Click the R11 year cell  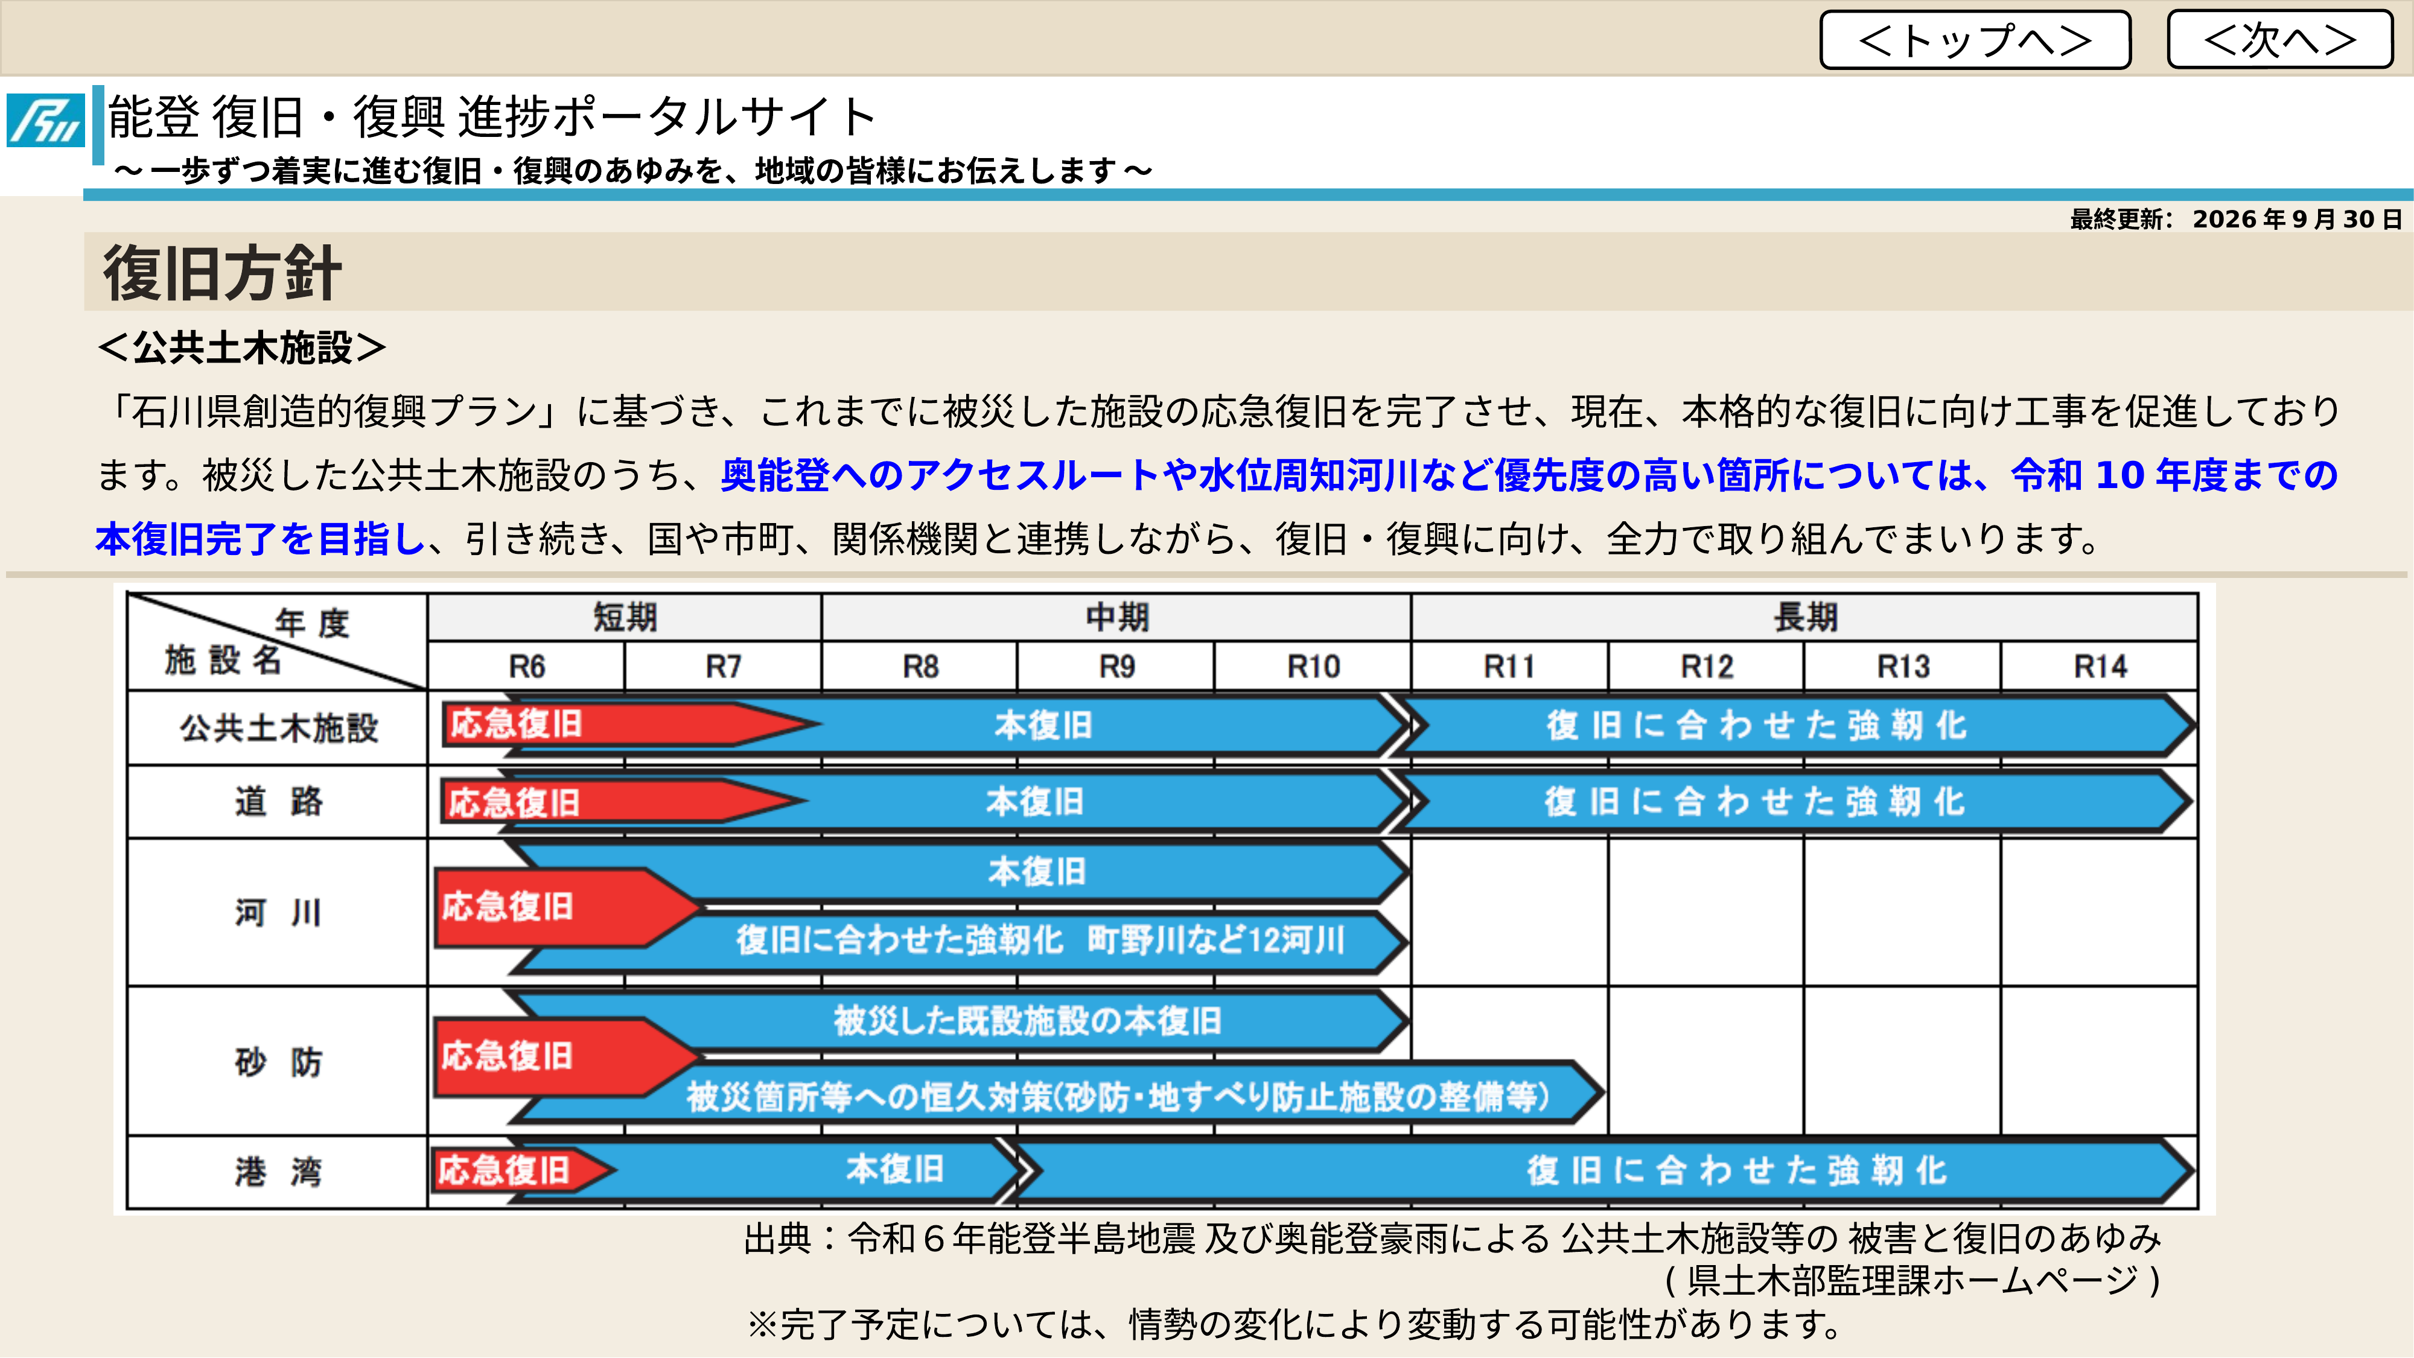(1510, 667)
